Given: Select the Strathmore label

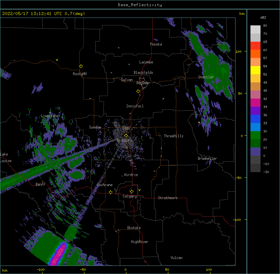Looking at the screenshot, I should coord(168,198).
